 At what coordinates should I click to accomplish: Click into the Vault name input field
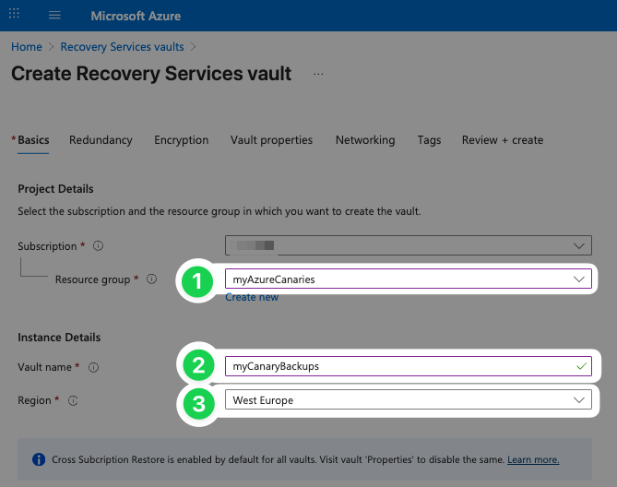click(x=408, y=366)
